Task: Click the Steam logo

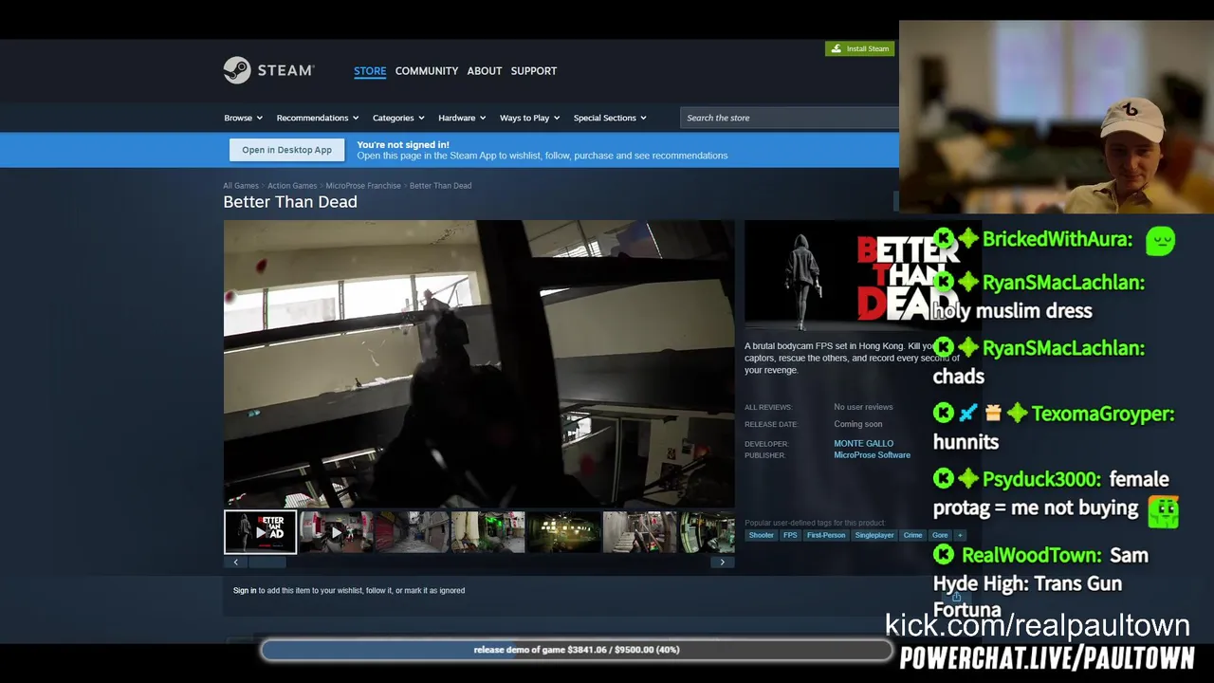Action: click(268, 70)
